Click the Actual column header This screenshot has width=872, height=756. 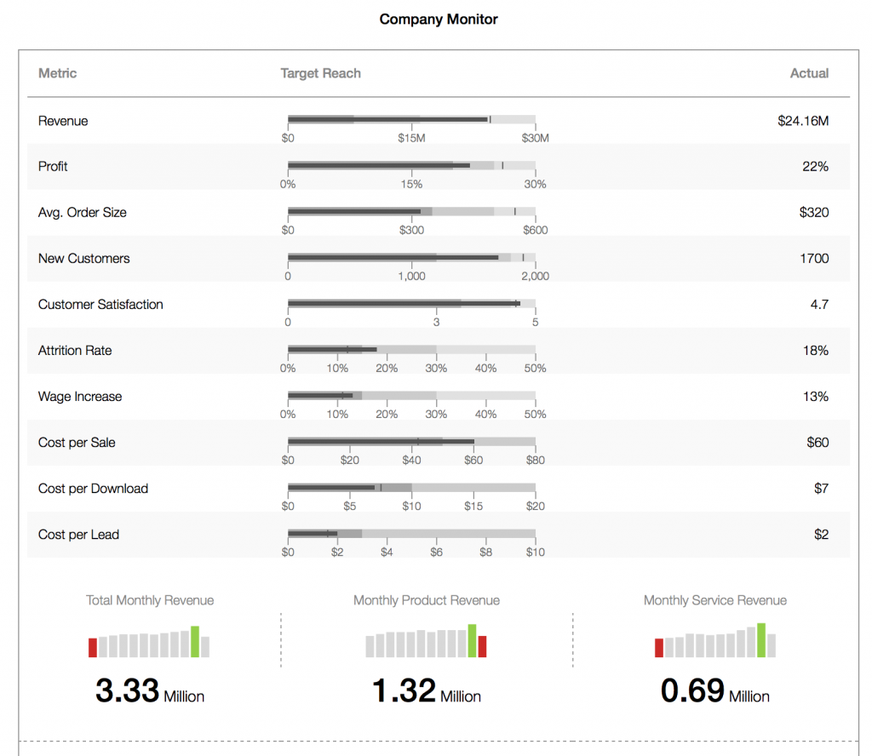[x=809, y=73]
